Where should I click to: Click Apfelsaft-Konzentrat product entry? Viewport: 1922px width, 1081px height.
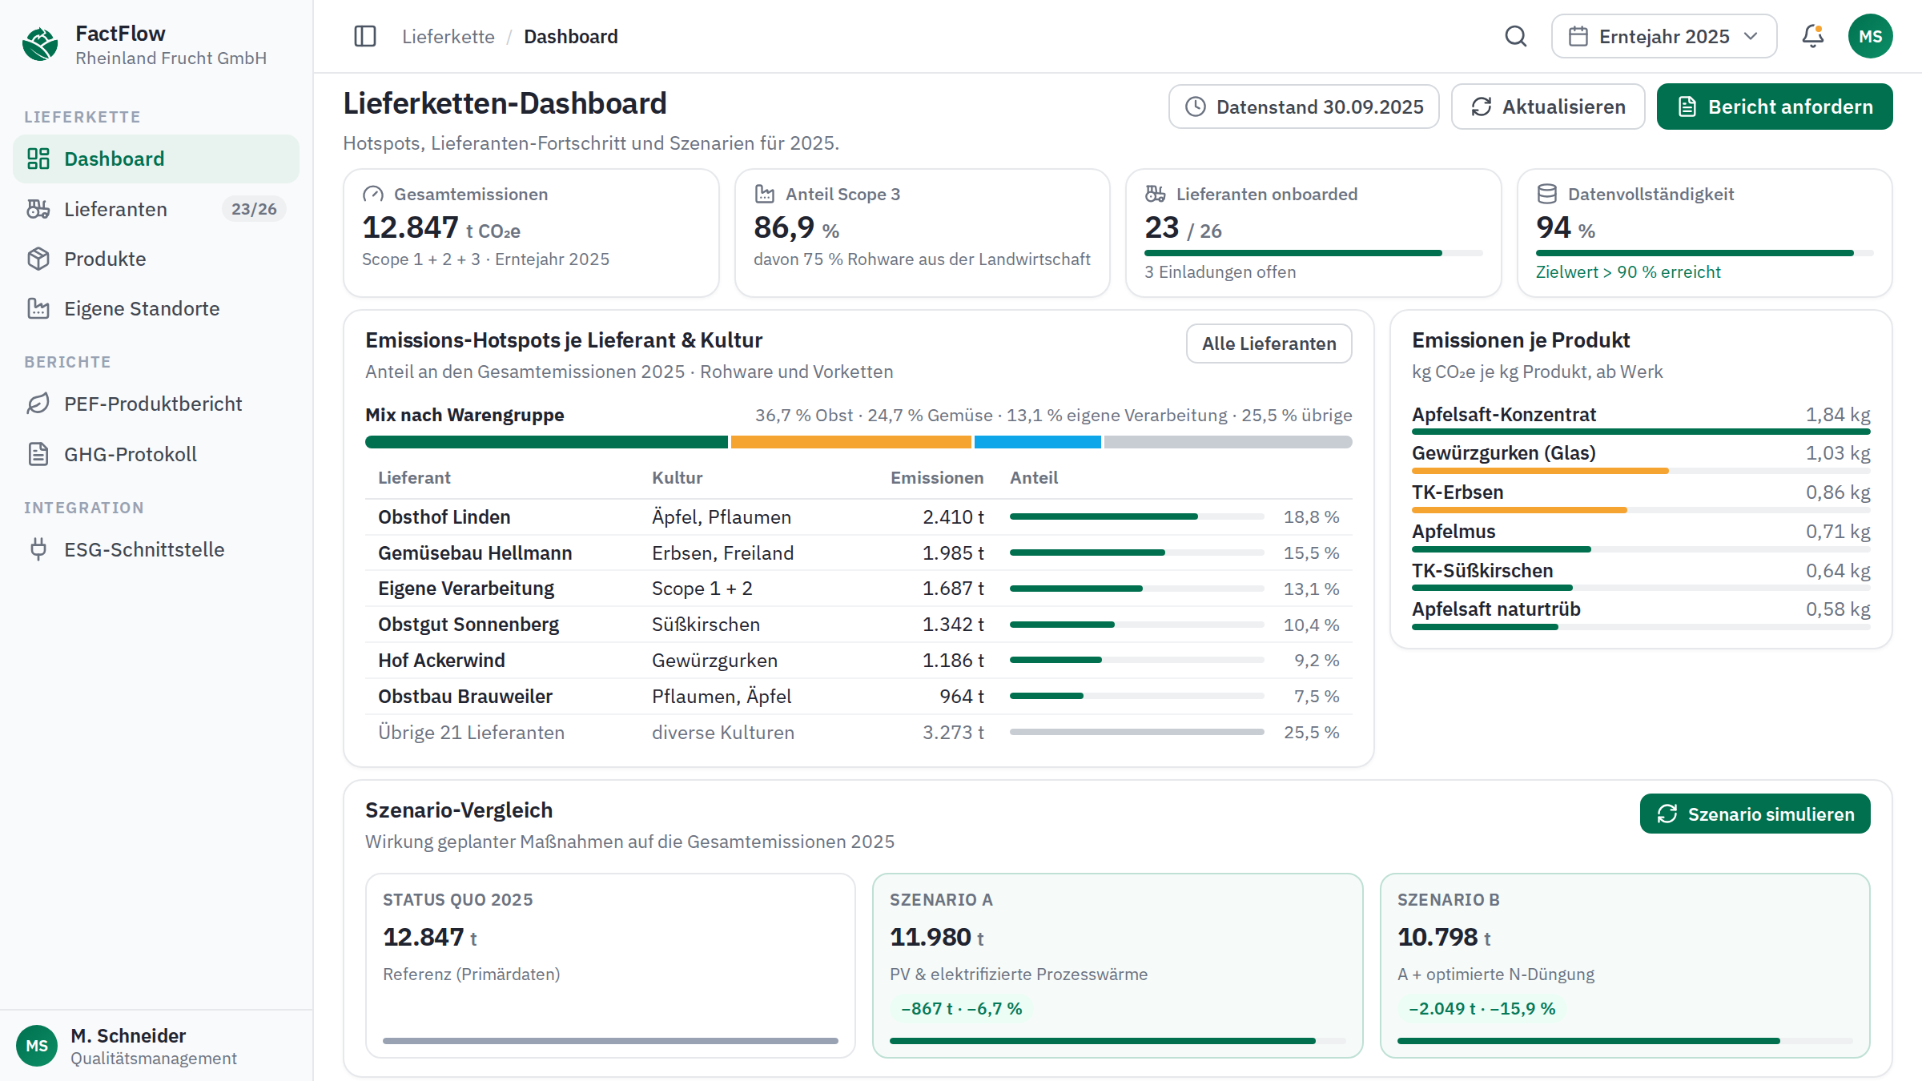point(1641,419)
